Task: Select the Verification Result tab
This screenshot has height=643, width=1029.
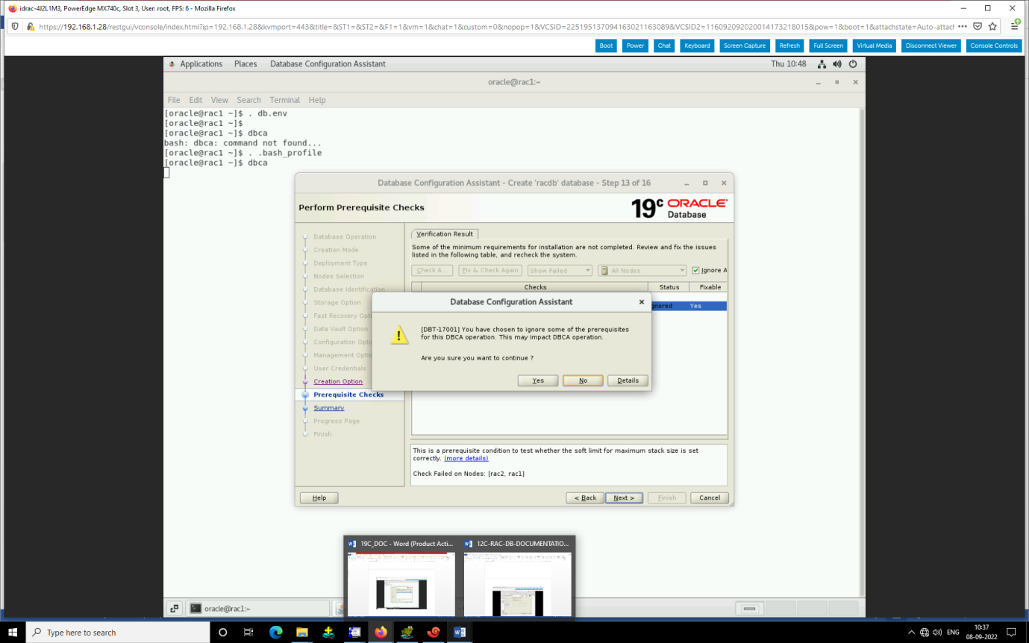Action: tap(445, 233)
